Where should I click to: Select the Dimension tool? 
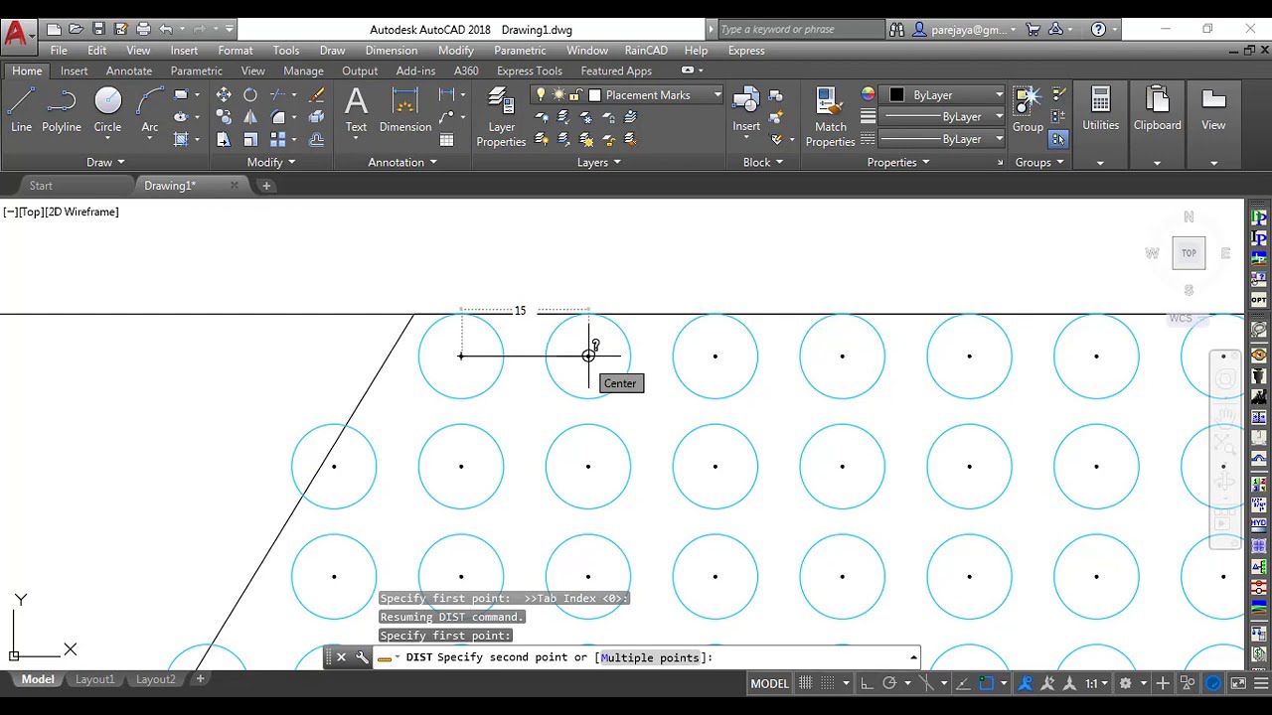[404, 109]
